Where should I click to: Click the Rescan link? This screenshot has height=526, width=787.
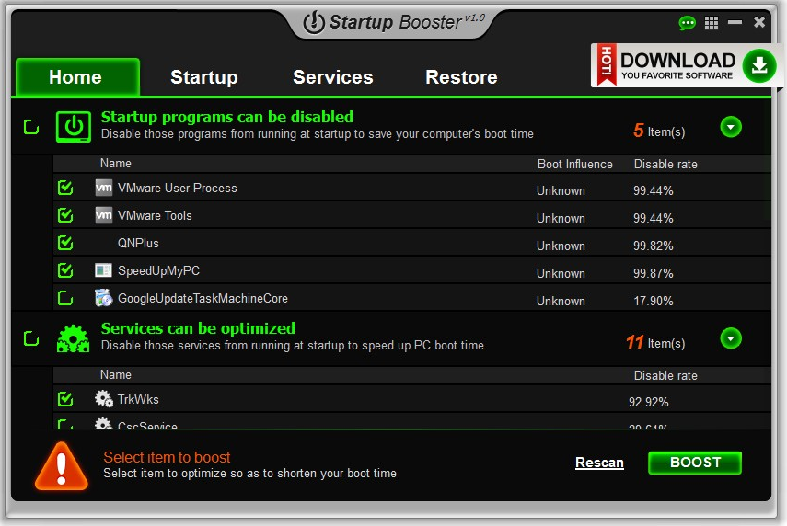click(x=599, y=463)
